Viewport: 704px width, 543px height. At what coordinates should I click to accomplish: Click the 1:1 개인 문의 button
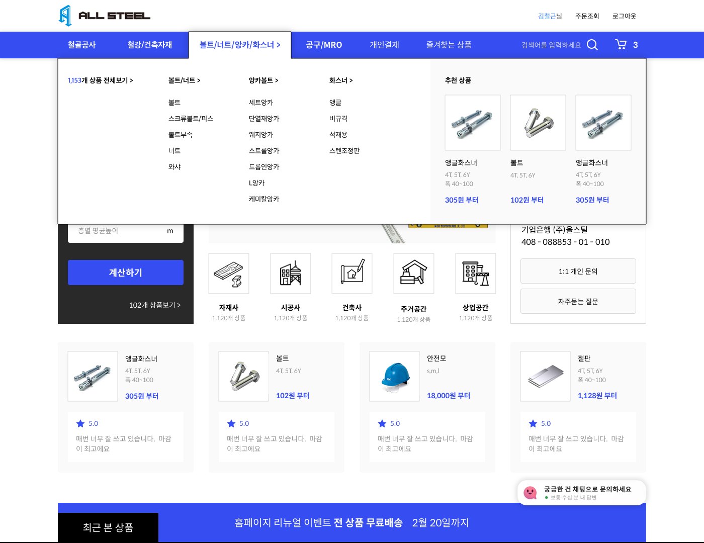578,271
